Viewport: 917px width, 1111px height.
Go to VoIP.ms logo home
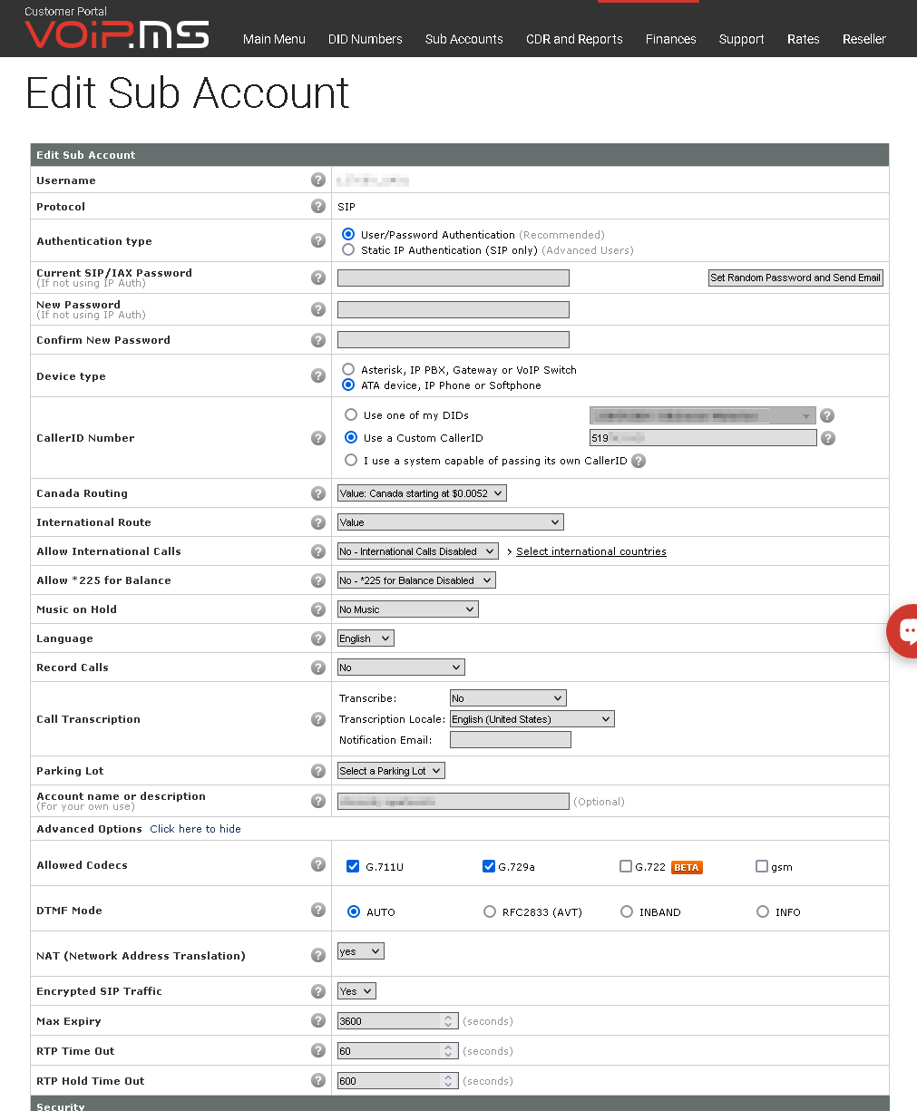[x=116, y=34]
